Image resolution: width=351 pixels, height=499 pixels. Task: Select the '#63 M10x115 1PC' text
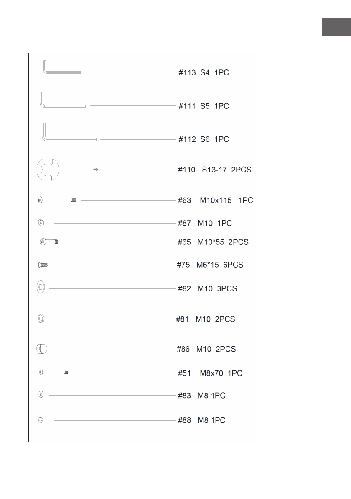point(215,200)
